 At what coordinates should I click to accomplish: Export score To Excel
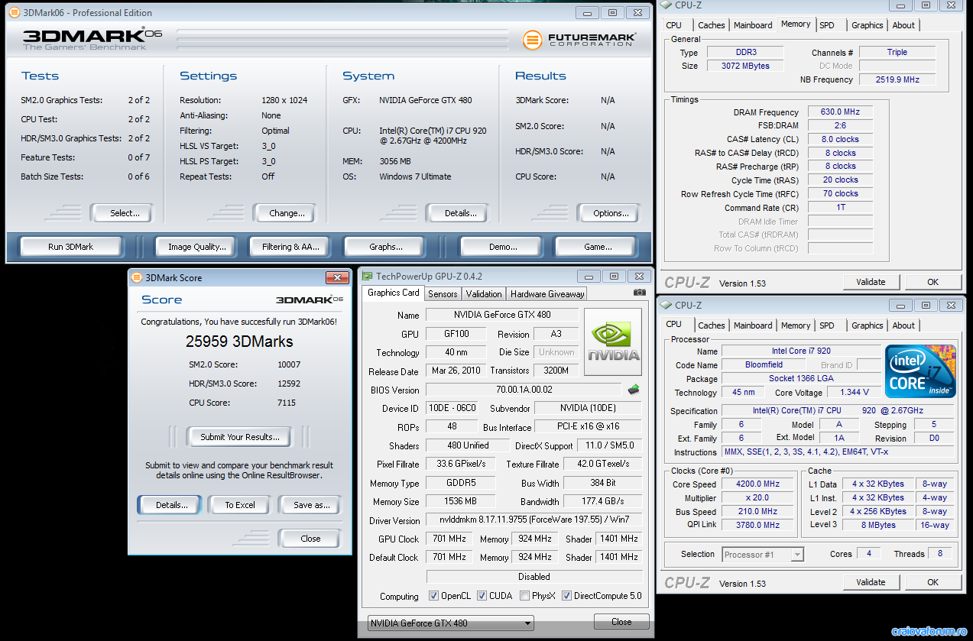coord(240,505)
